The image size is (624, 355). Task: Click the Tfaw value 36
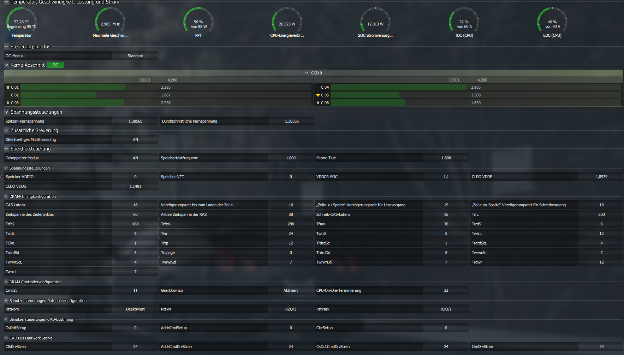(446, 224)
